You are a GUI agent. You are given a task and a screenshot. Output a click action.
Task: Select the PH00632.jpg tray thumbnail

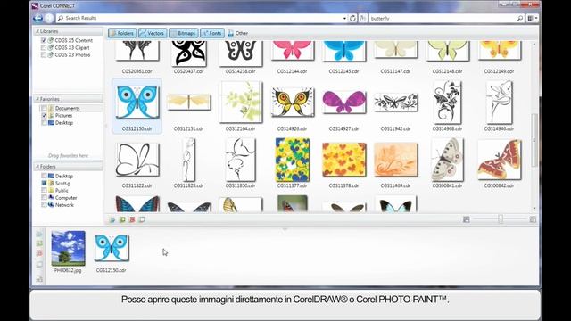(68, 248)
